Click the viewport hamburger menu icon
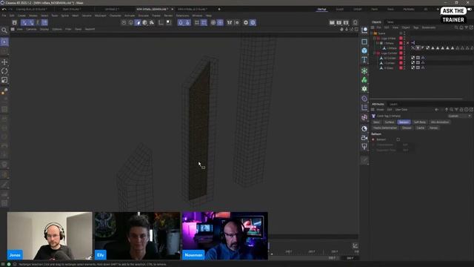 coord(13,29)
